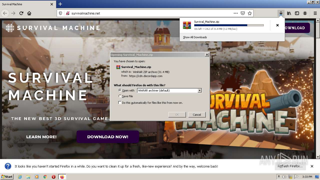Click the download progress bar

(229, 25)
